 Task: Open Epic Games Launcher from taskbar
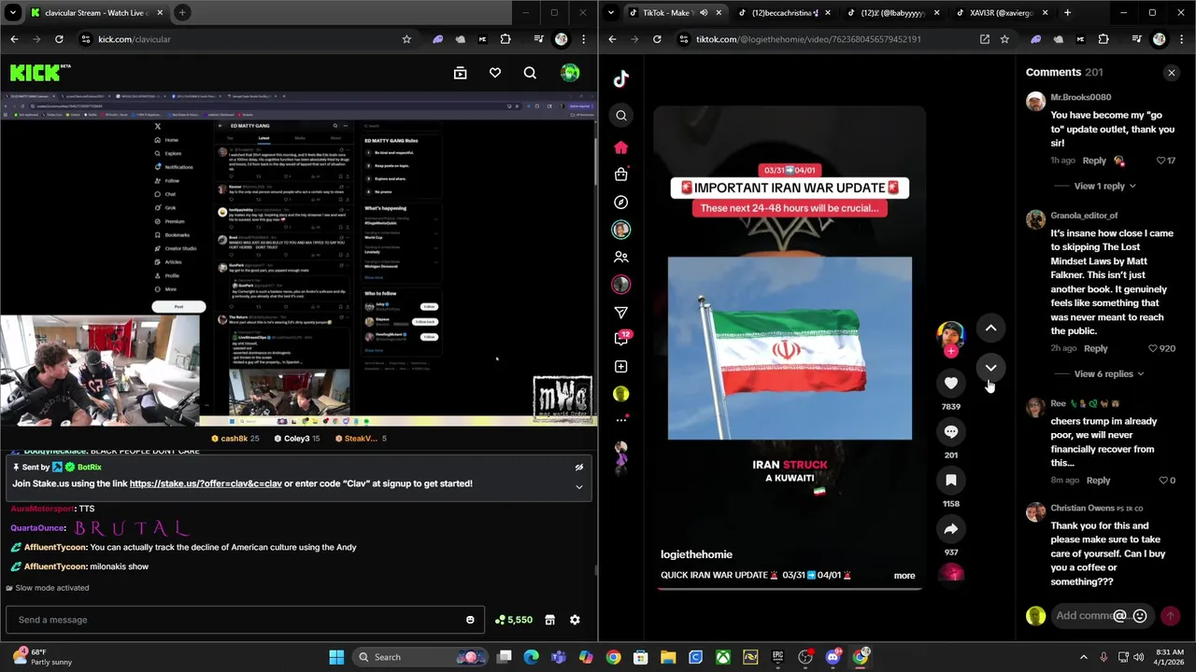pos(777,657)
